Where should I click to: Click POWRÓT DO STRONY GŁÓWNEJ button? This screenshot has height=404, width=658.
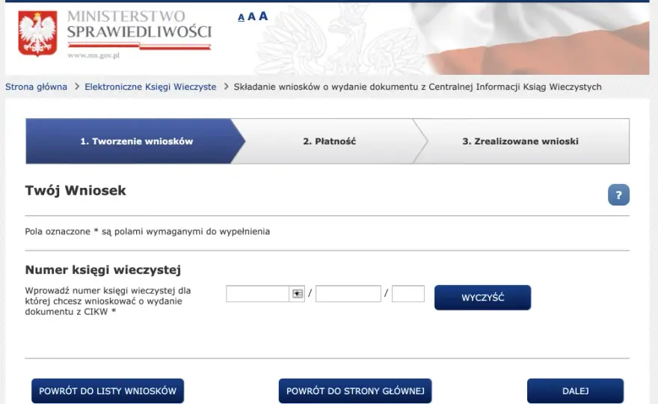[x=355, y=391]
